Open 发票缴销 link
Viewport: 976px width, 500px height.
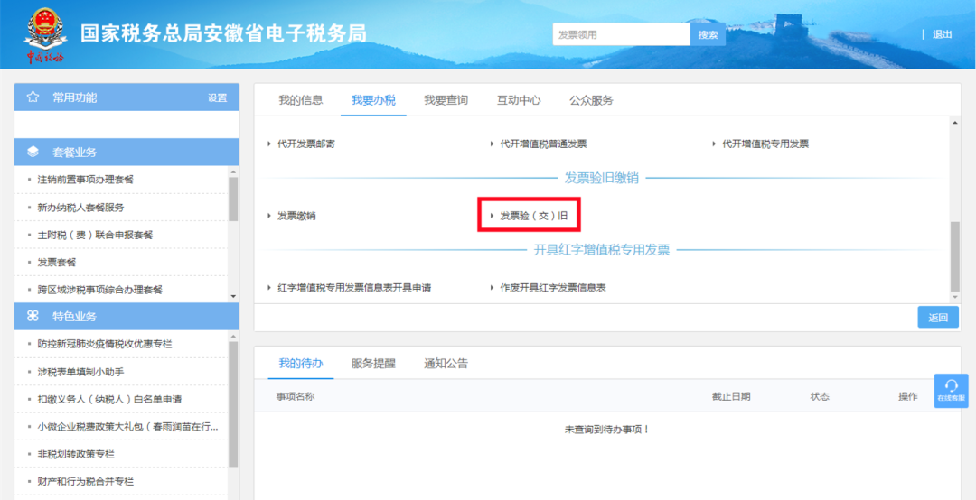coord(296,216)
